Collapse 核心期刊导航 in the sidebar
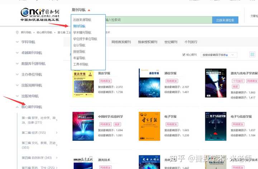 [x=32, y=107]
